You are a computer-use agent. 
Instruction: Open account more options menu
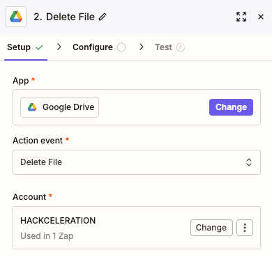pyautogui.click(x=245, y=228)
